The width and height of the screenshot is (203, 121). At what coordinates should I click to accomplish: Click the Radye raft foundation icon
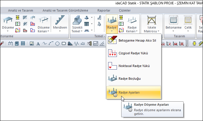pos(112,20)
